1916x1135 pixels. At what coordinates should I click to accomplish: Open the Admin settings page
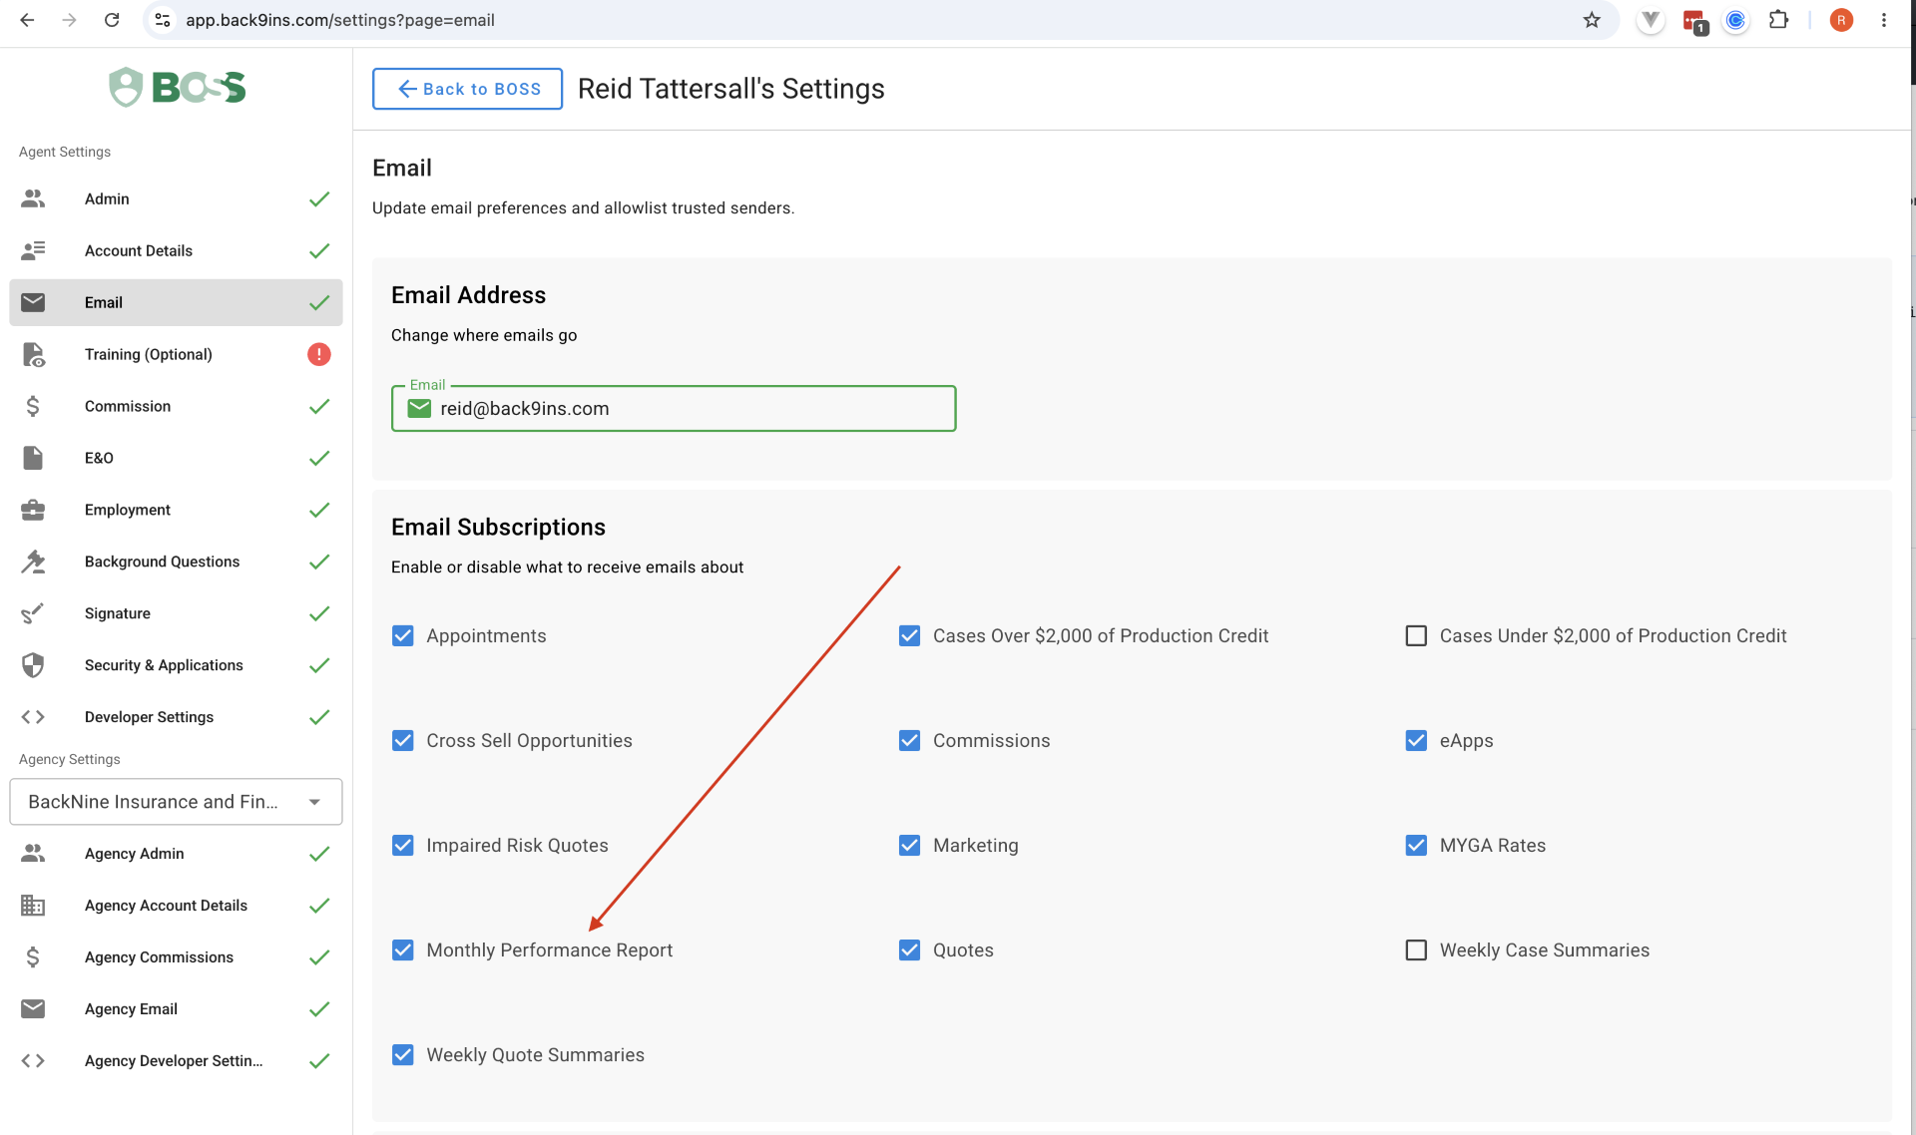(176, 198)
